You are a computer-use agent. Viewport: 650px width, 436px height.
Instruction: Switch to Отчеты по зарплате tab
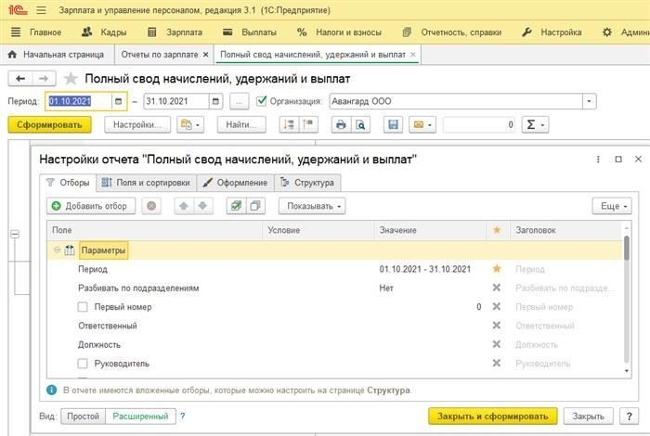160,54
